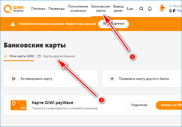Click the Банковские карты page heading
Image resolution: width=182 pixels, height=127 pixels.
35,45
